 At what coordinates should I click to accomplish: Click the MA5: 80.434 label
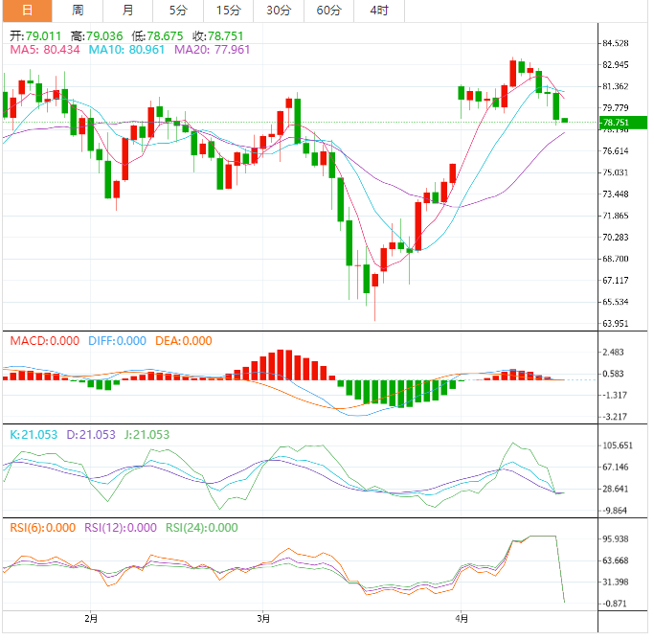(45, 50)
